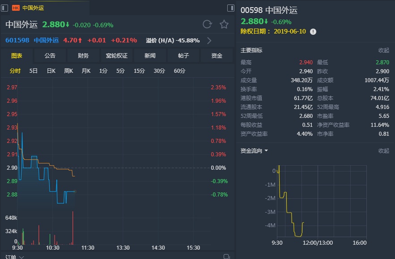This screenshot has width=395, height=259.
Task: Click the 溢价 (H/A) -45.88% text
Action: pyautogui.click(x=173, y=41)
